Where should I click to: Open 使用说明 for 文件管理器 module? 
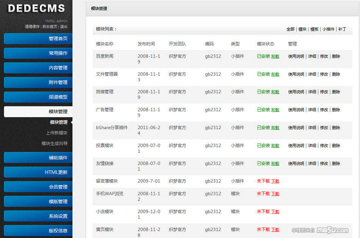[x=296, y=74]
